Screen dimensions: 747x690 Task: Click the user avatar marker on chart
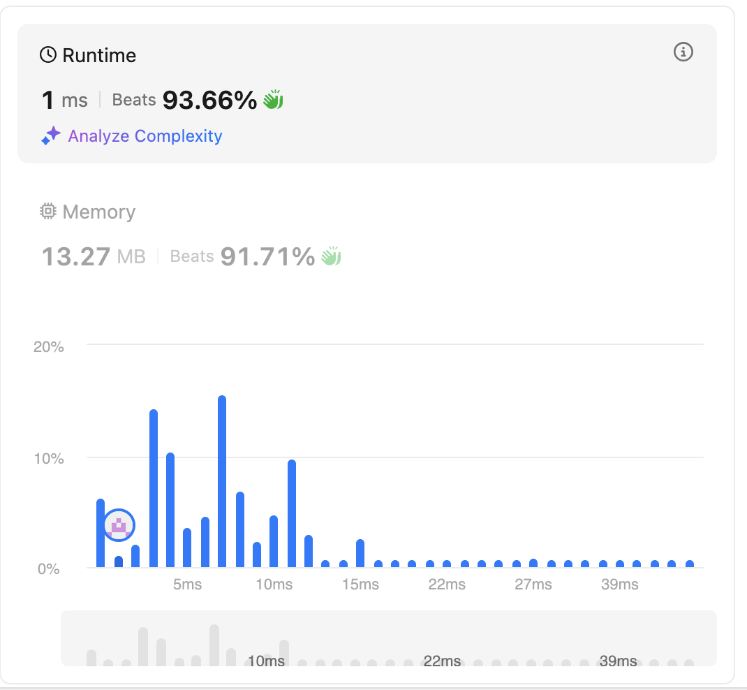tap(119, 525)
